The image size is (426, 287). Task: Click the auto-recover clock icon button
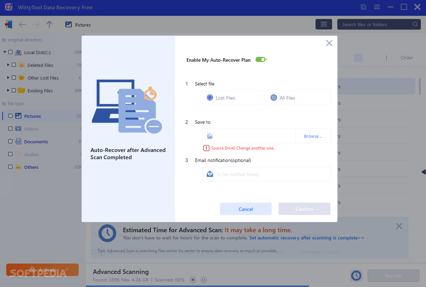tap(356, 275)
